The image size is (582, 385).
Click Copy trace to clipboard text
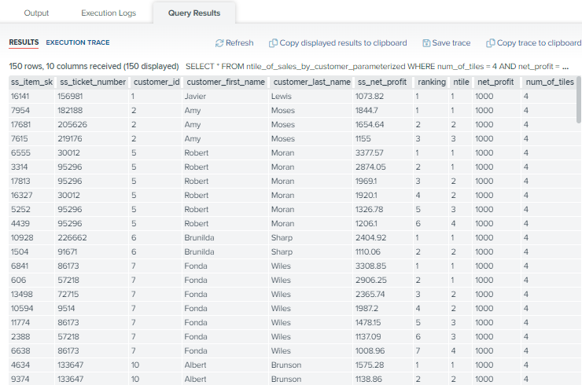[x=539, y=43]
